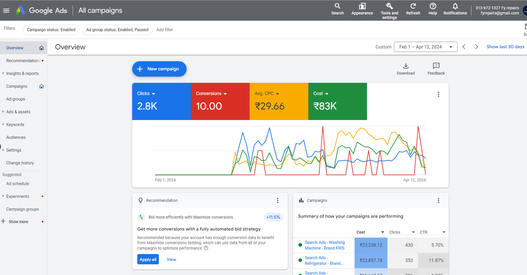527x275 pixels.
Task: Open the hamburger main menu
Action: pyautogui.click(x=6, y=11)
